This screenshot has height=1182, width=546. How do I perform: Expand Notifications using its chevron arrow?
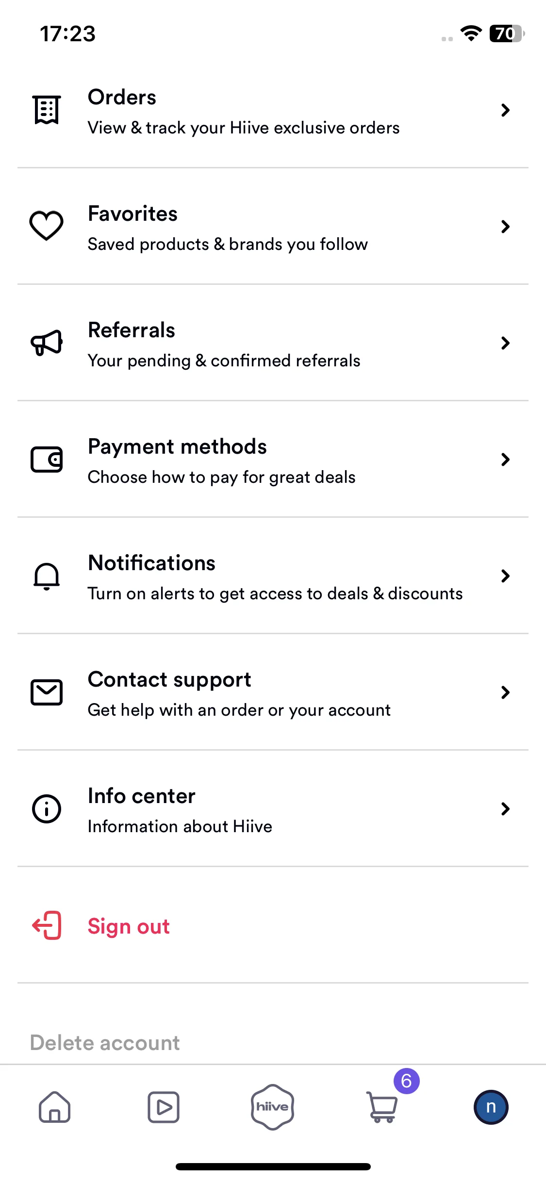coord(505,576)
